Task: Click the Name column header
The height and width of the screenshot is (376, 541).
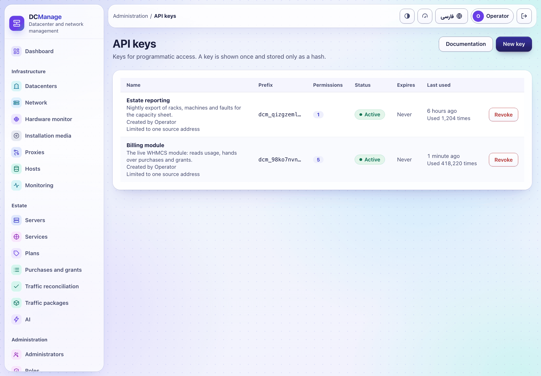Action: click(x=133, y=85)
